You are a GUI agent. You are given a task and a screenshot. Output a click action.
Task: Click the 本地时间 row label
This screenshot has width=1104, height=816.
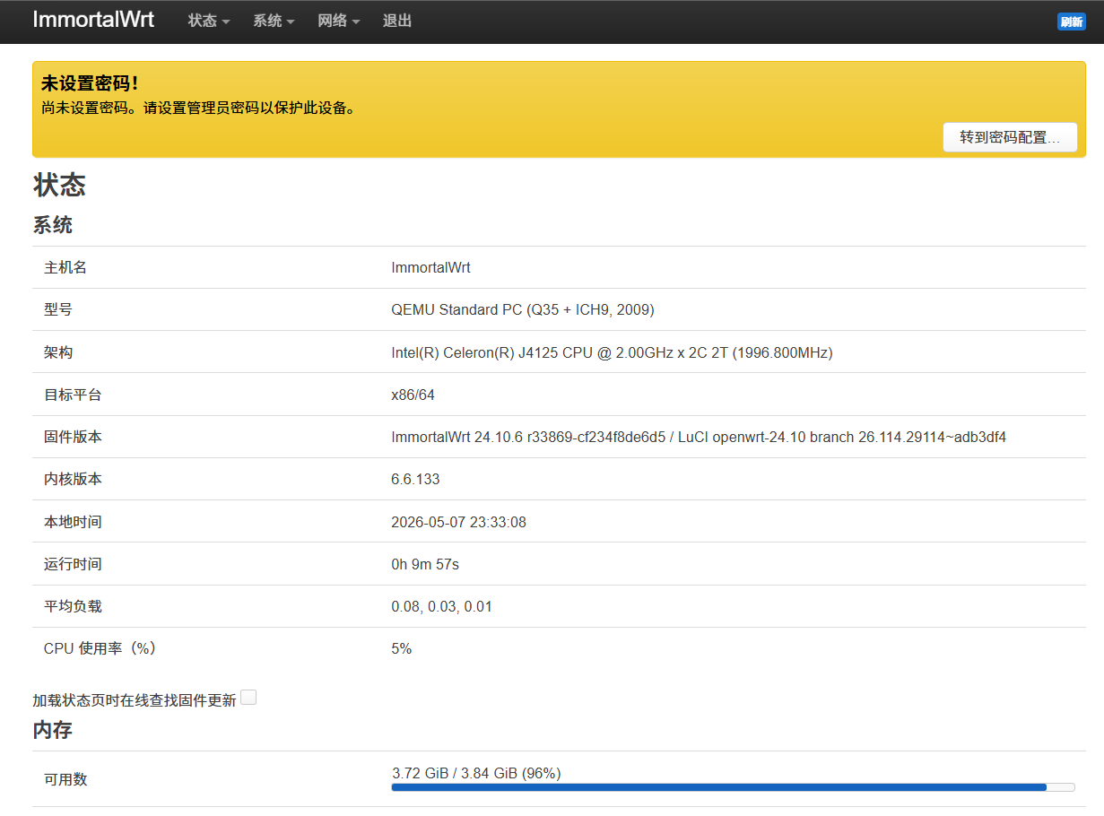[x=73, y=522]
